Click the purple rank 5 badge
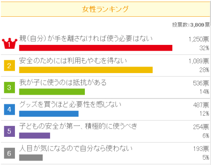This screenshot has width=211, height=165. (x=9, y=131)
